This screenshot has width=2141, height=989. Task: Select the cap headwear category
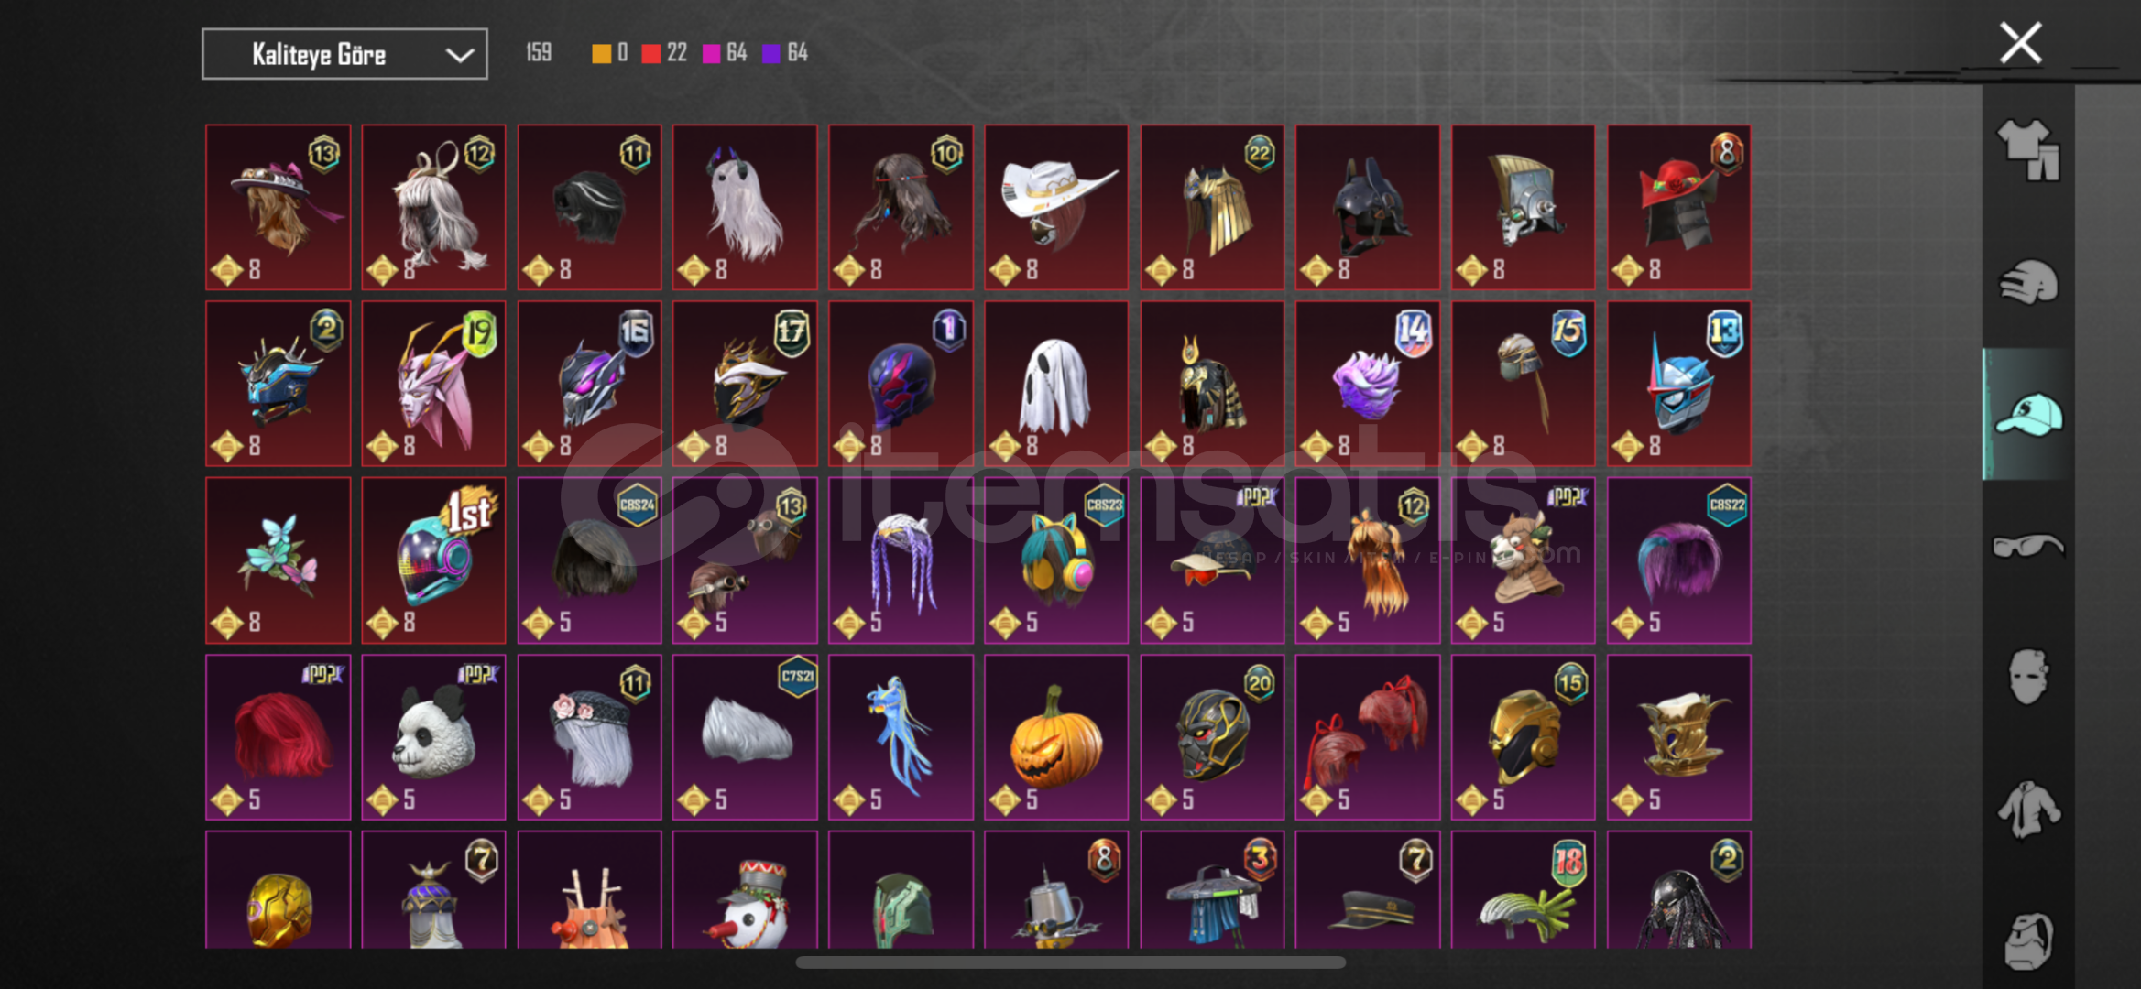coord(2028,414)
